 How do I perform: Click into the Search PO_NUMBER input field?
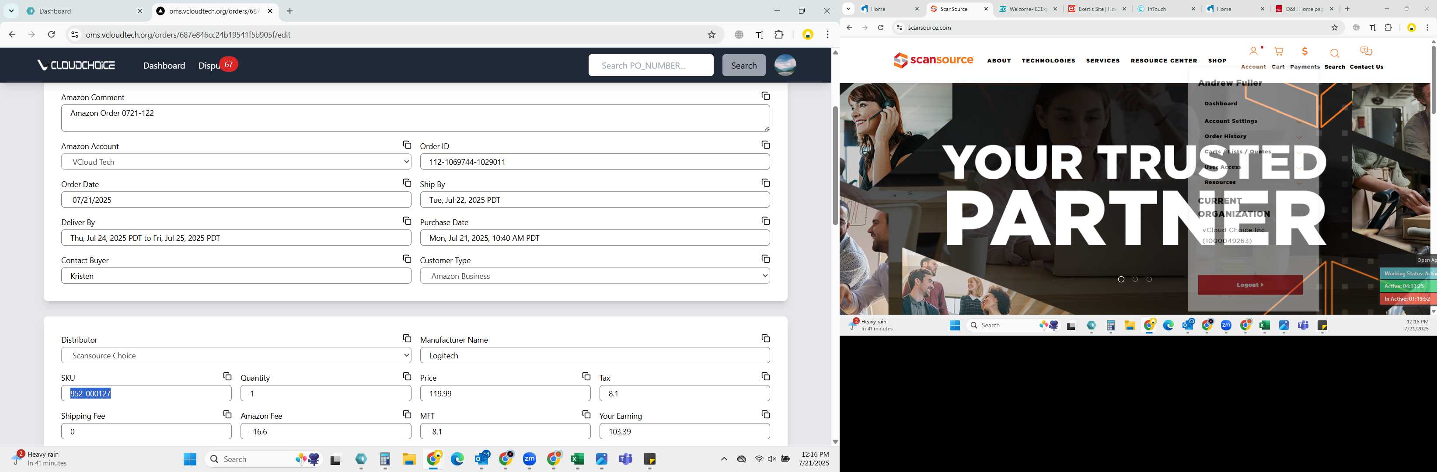[650, 65]
